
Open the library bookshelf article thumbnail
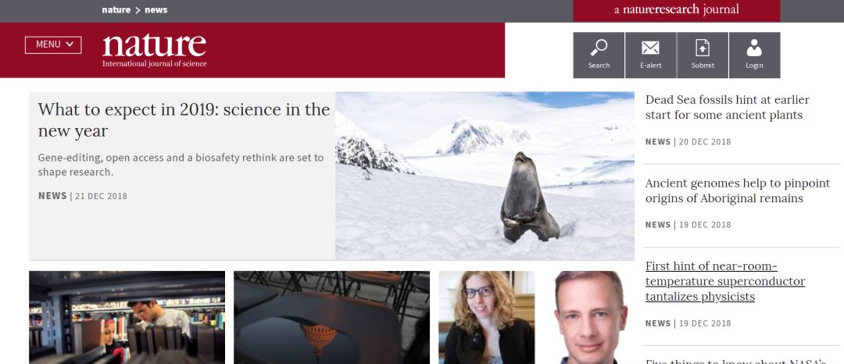pyautogui.click(x=127, y=317)
